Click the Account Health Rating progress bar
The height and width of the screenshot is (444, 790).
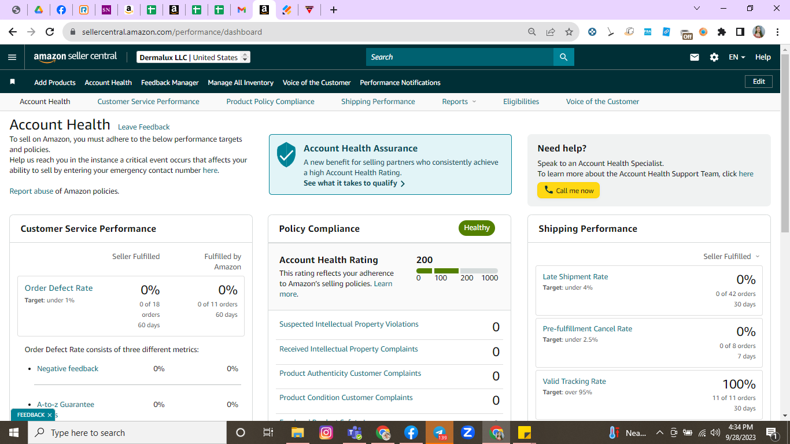click(457, 271)
